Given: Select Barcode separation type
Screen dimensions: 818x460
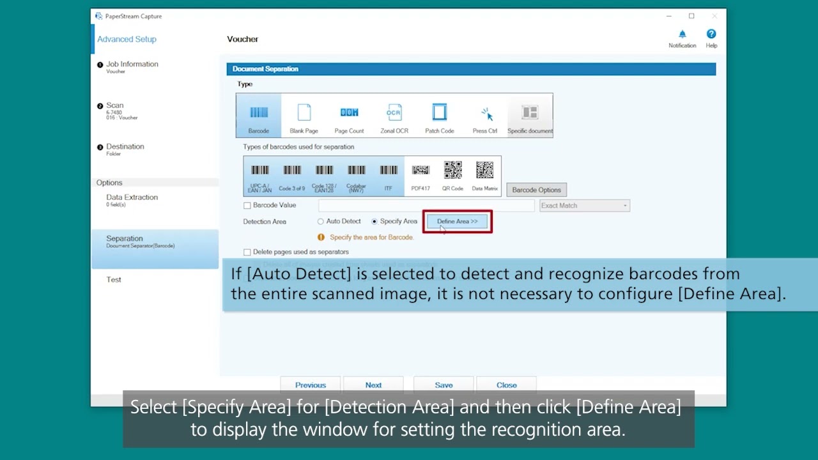Looking at the screenshot, I should click(x=259, y=115).
